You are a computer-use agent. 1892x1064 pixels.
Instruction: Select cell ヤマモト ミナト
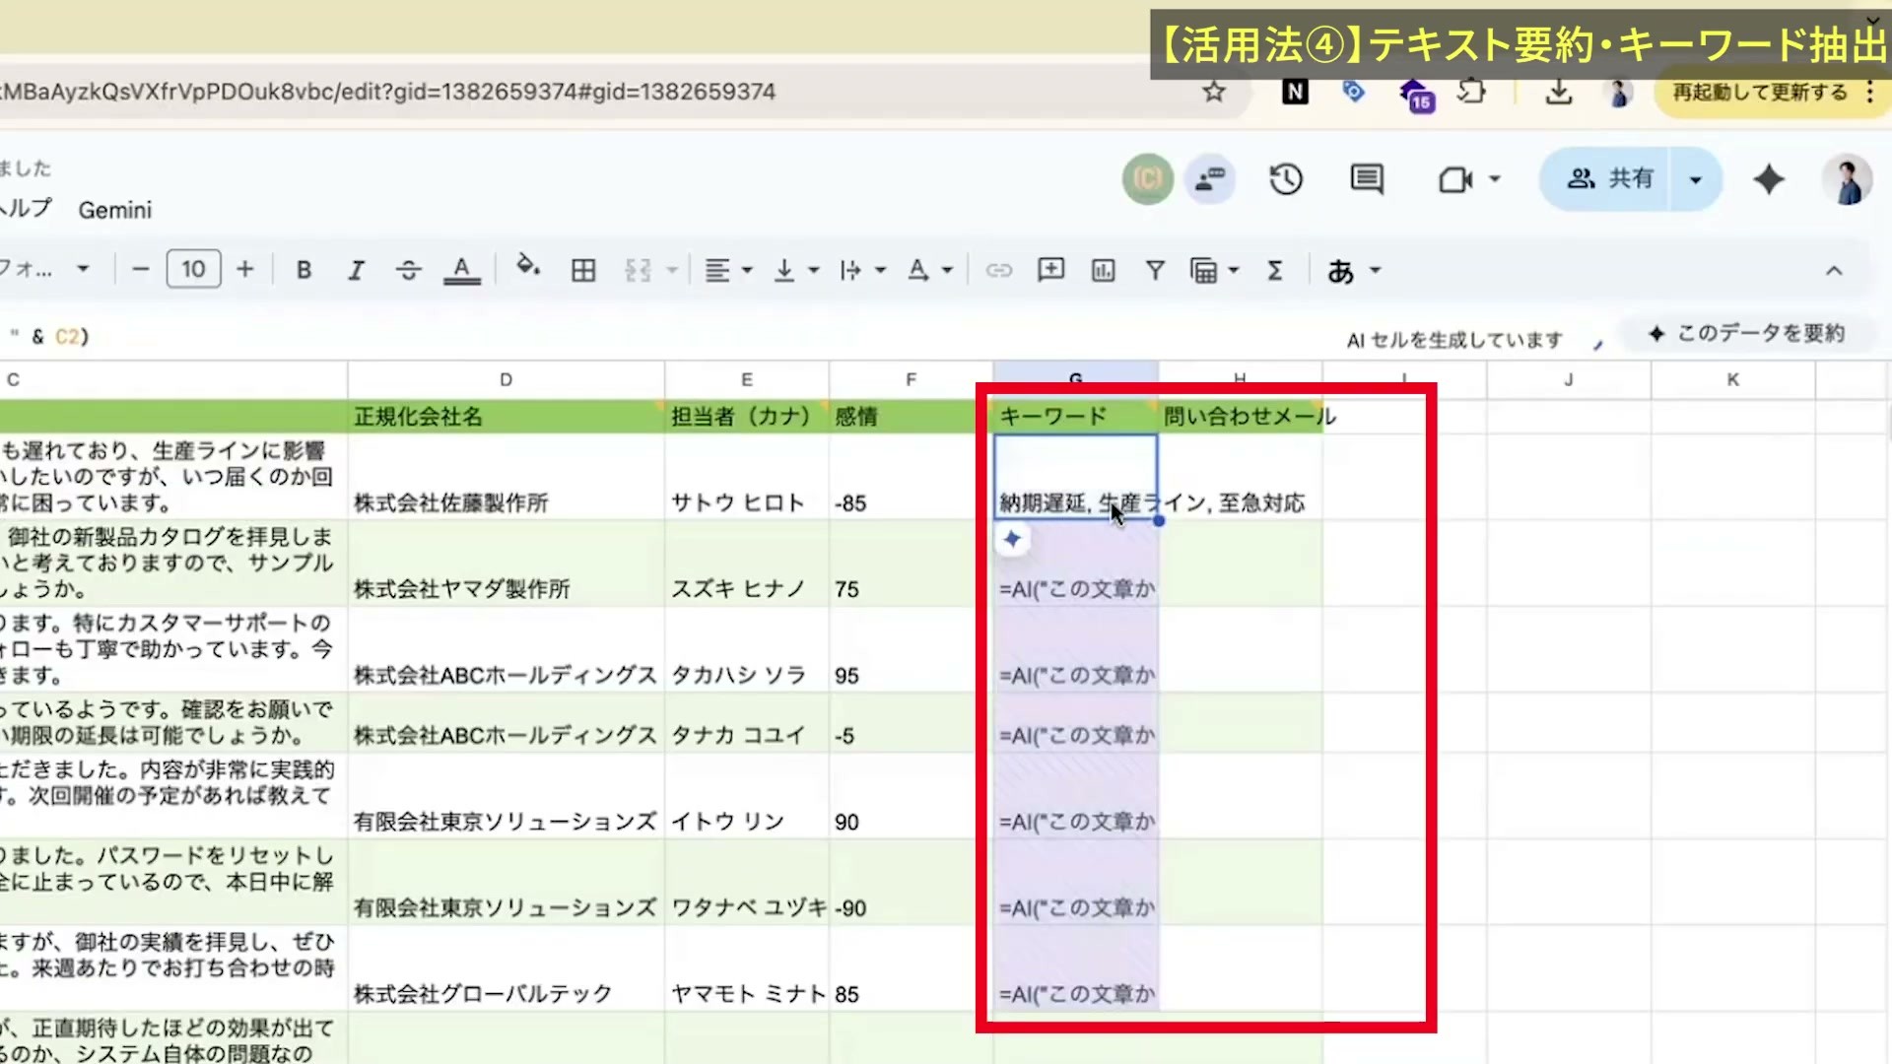tap(746, 967)
